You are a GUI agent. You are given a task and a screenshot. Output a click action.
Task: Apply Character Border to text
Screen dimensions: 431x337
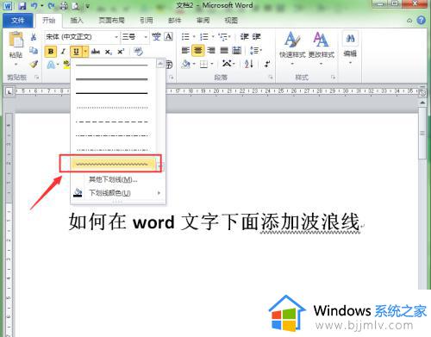tap(169, 36)
